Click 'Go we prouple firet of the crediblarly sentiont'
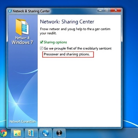This screenshot has width=138, height=138. coord(78,49)
